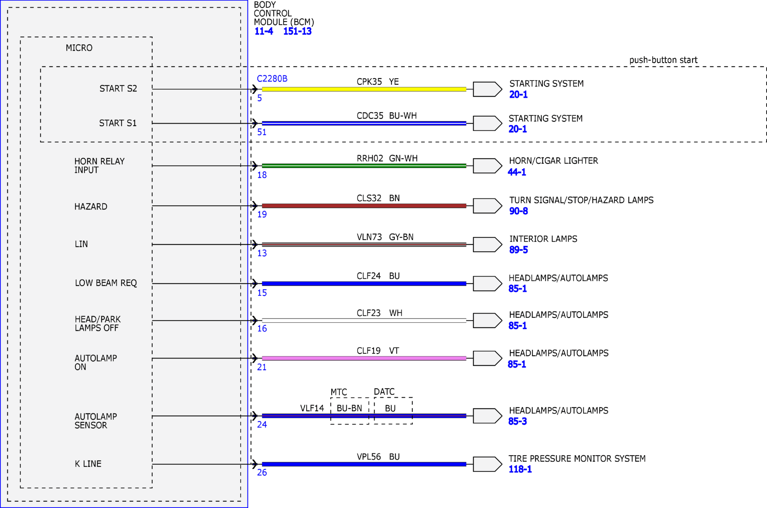Select the white CLF23 wire line
Screen dimensions: 767x508
[x=364, y=320]
